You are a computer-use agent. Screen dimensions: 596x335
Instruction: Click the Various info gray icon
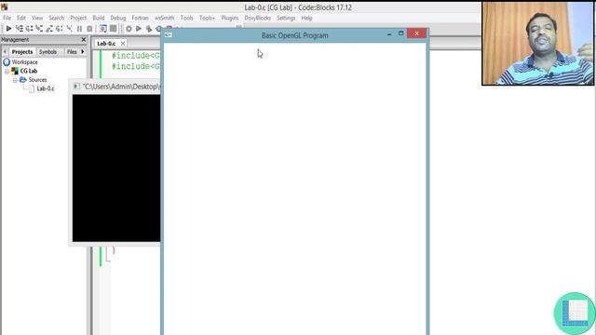click(x=114, y=29)
